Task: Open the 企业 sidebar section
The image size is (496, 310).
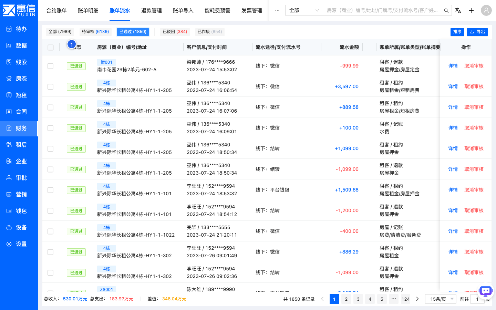Action: pos(19,162)
